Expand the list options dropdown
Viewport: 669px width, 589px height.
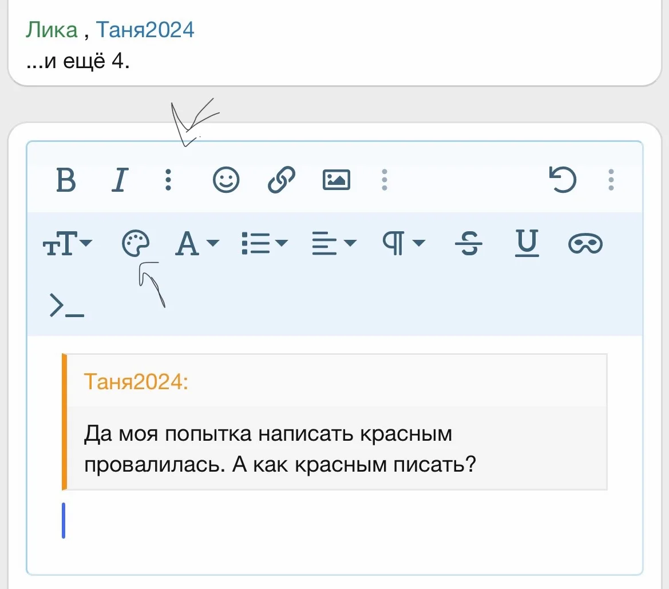pos(264,244)
